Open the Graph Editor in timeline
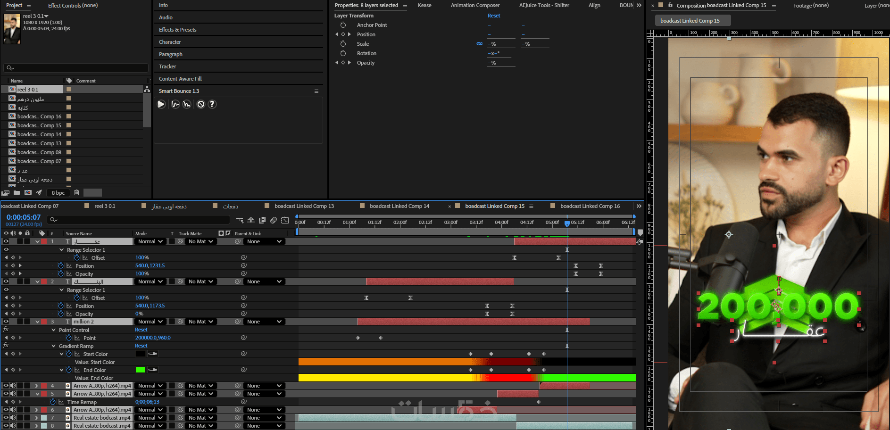Image resolution: width=890 pixels, height=430 pixels. 285,220
